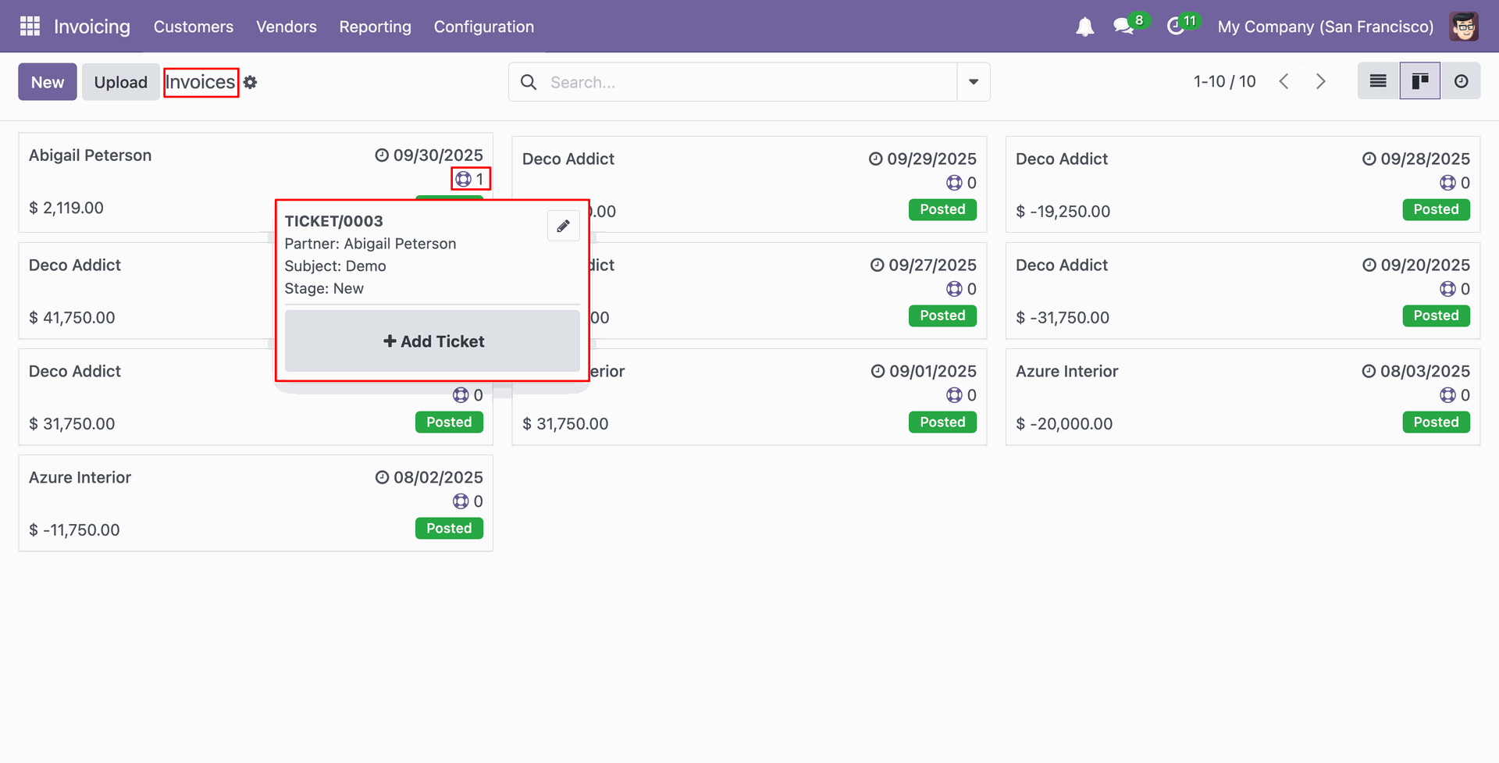Click the Add Ticket button
The width and height of the screenshot is (1499, 763).
(433, 341)
